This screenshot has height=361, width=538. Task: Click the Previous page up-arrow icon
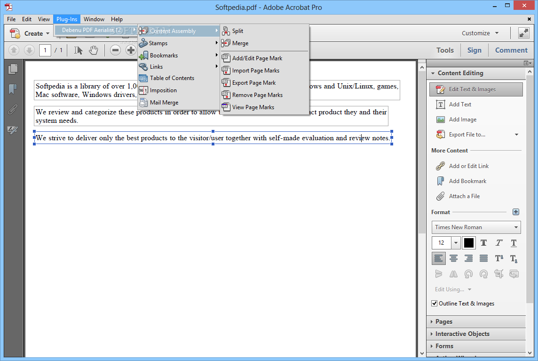coord(14,50)
